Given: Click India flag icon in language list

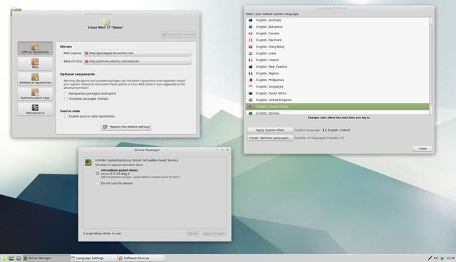Looking at the screenshot, I should 250,53.
